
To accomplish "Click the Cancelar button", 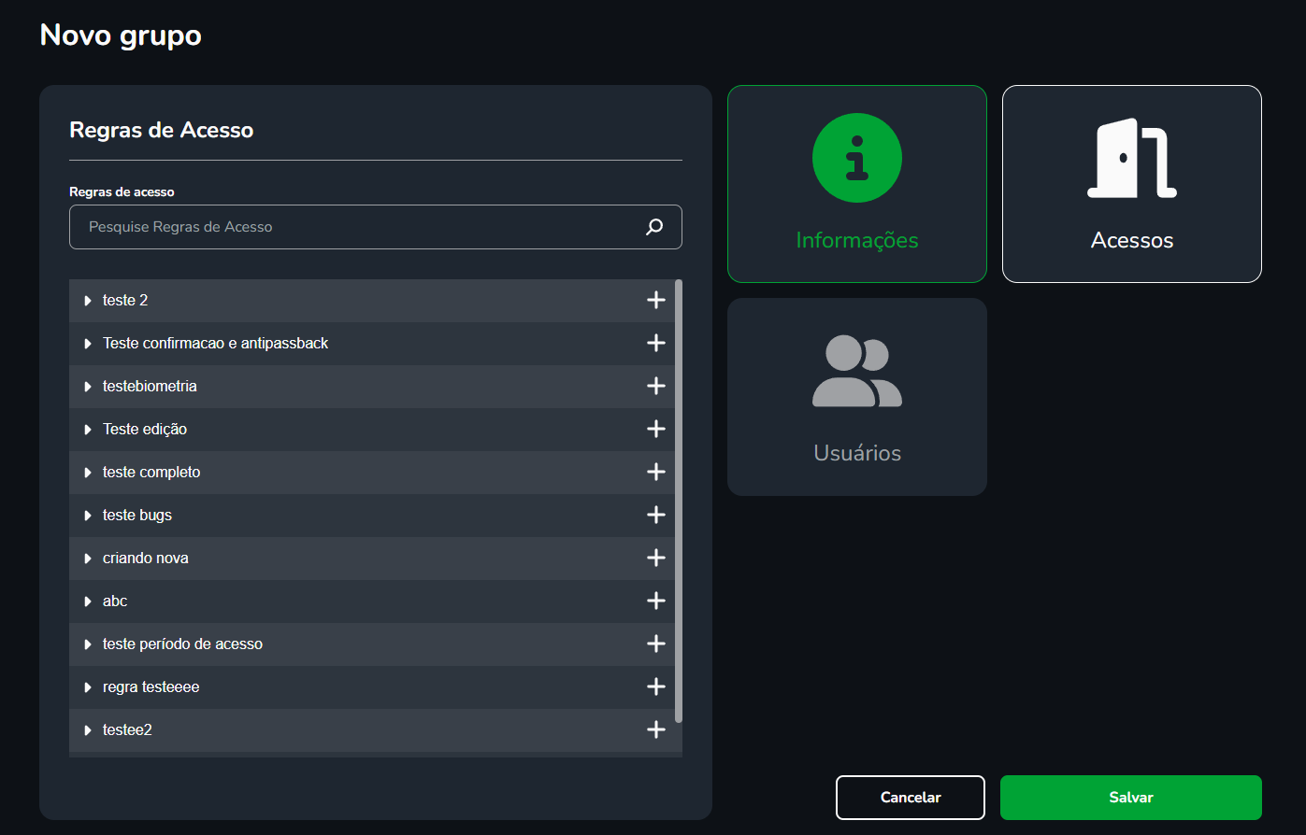I will (911, 798).
